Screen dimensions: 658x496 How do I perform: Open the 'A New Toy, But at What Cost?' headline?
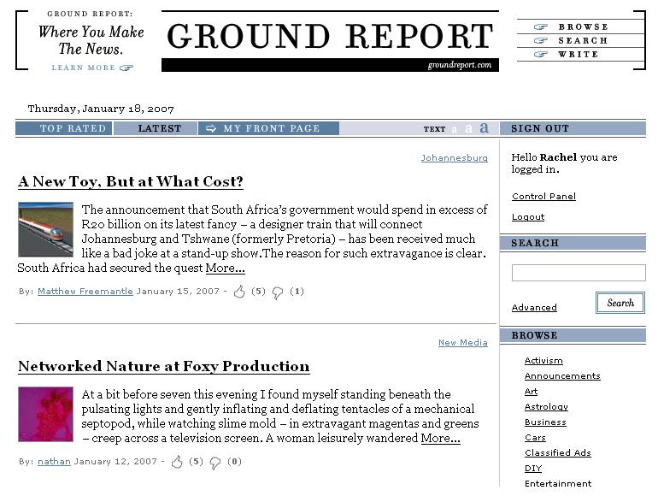pos(131,182)
